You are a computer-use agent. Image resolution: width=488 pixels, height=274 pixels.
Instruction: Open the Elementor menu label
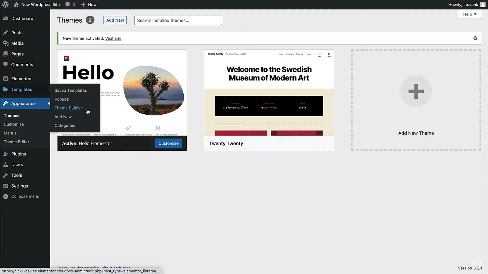pyautogui.click(x=21, y=79)
